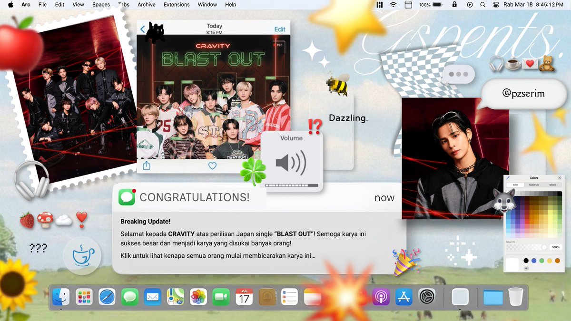Click the Messages icon on notification
Image resolution: width=571 pixels, height=321 pixels.
tap(127, 197)
